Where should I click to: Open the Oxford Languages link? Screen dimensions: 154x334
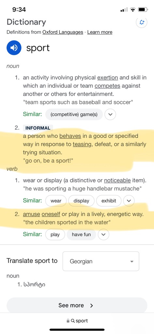pyautogui.click(x=63, y=32)
